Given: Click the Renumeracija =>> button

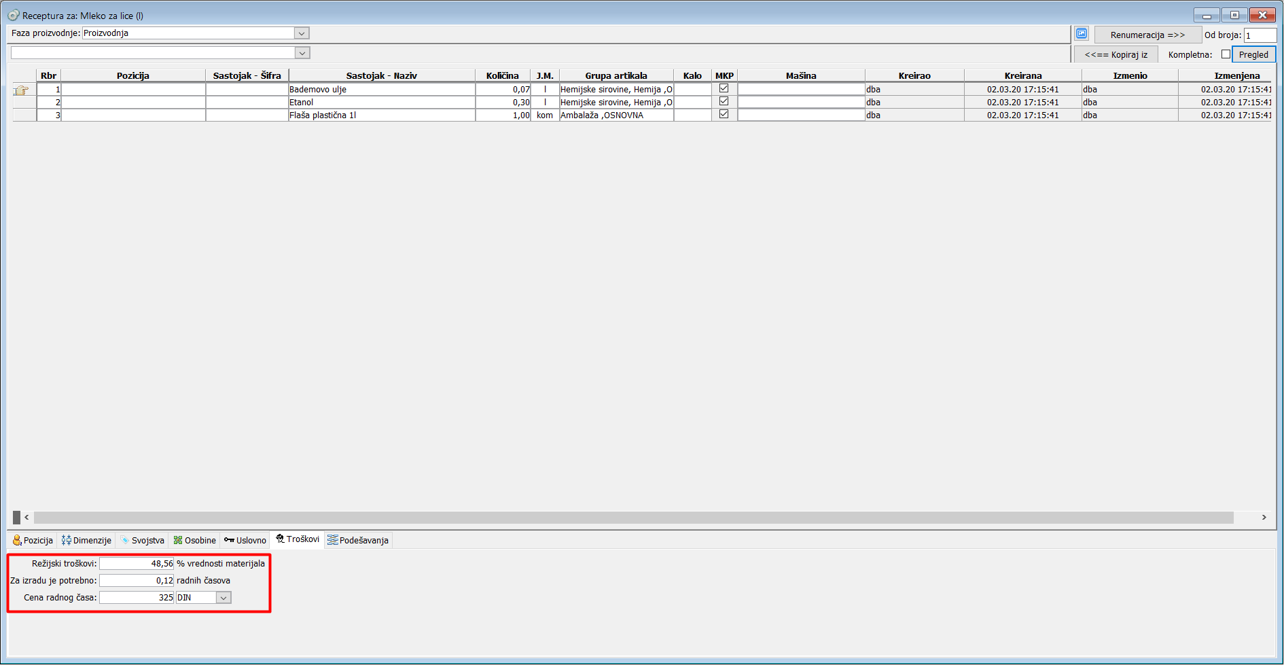Looking at the screenshot, I should tap(1147, 35).
